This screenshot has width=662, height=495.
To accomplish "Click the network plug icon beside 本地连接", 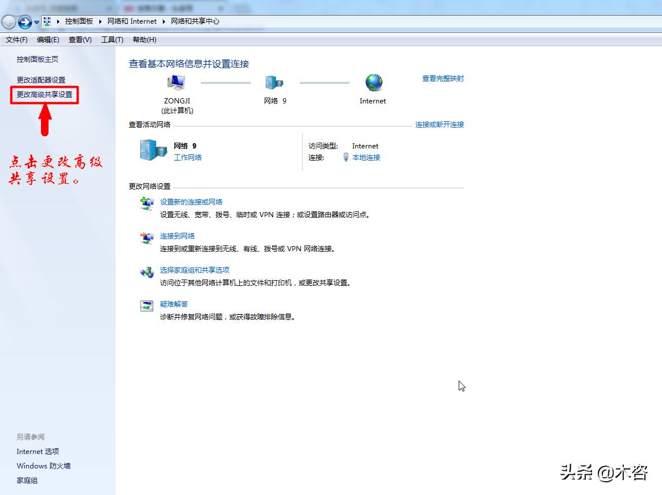I will point(345,157).
